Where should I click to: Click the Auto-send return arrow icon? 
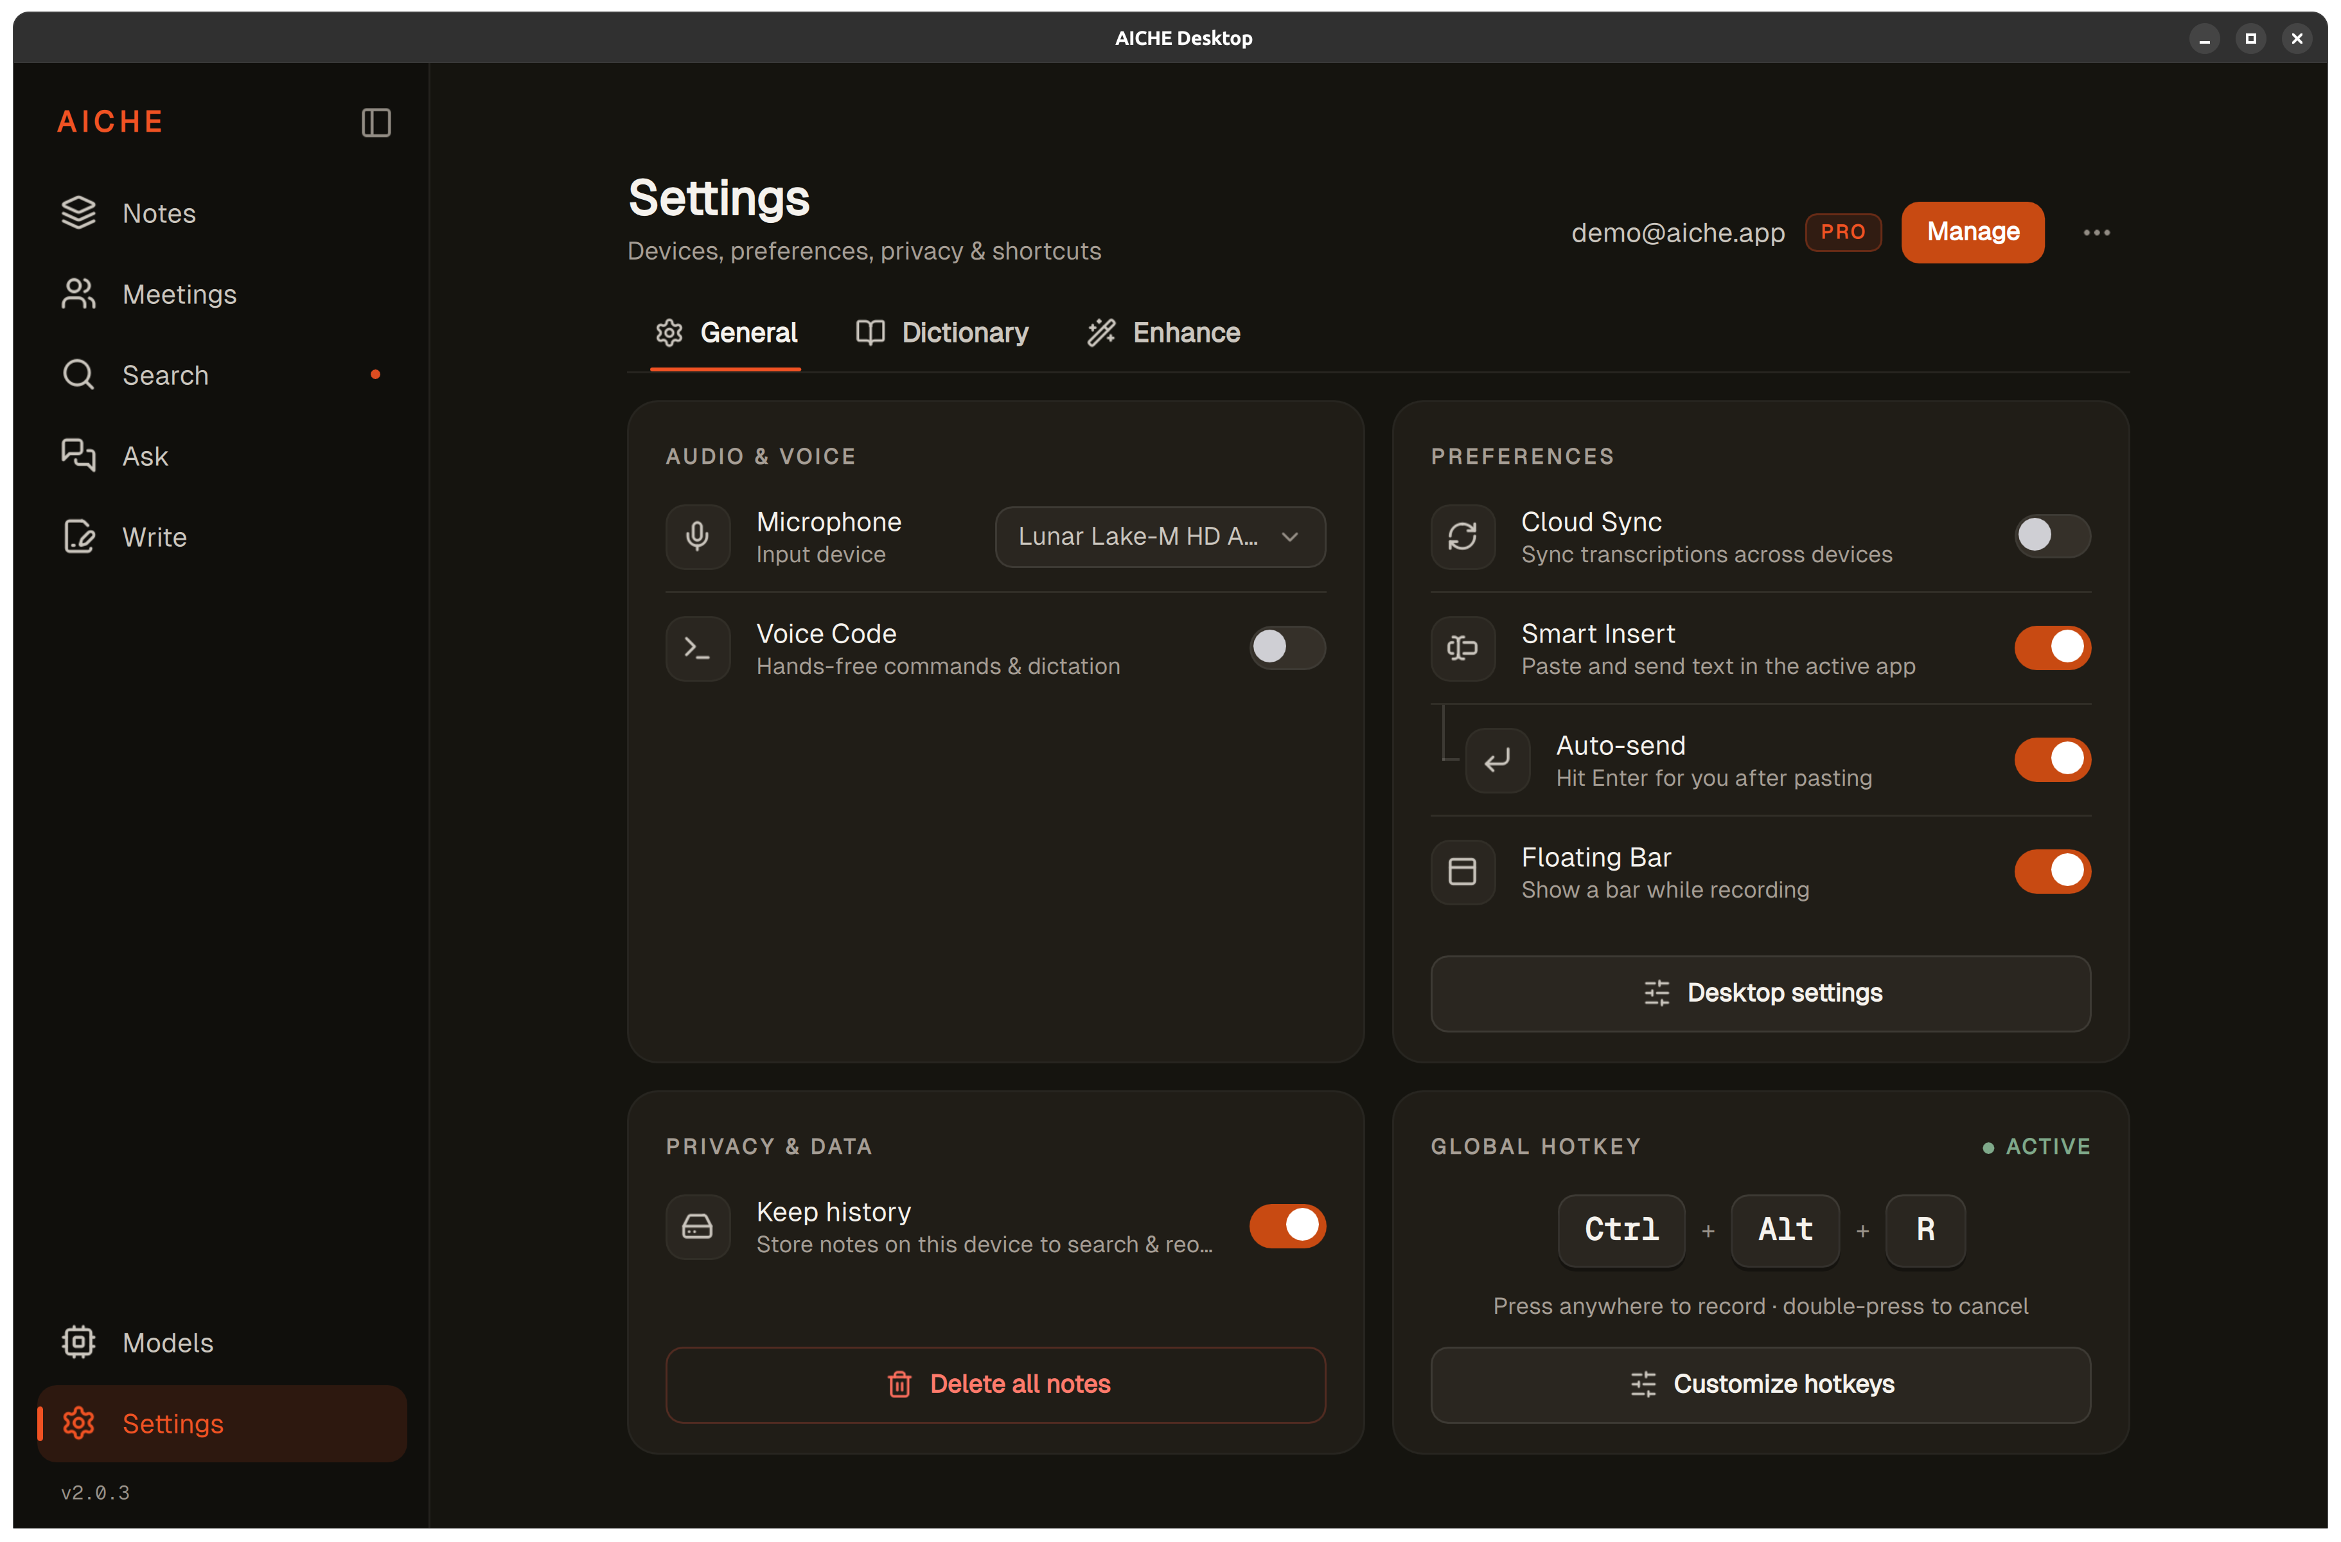[1497, 760]
